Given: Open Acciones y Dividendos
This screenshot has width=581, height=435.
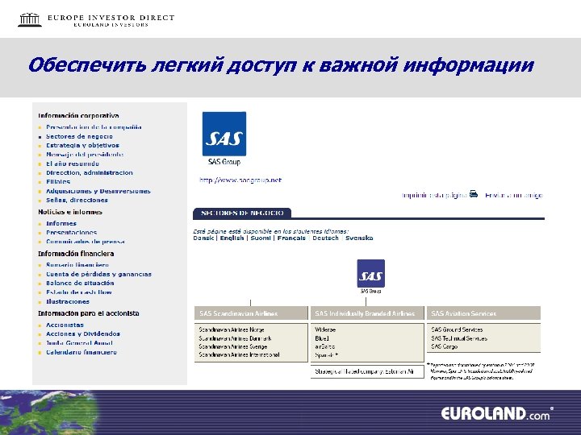Looking at the screenshot, I should [83, 333].
